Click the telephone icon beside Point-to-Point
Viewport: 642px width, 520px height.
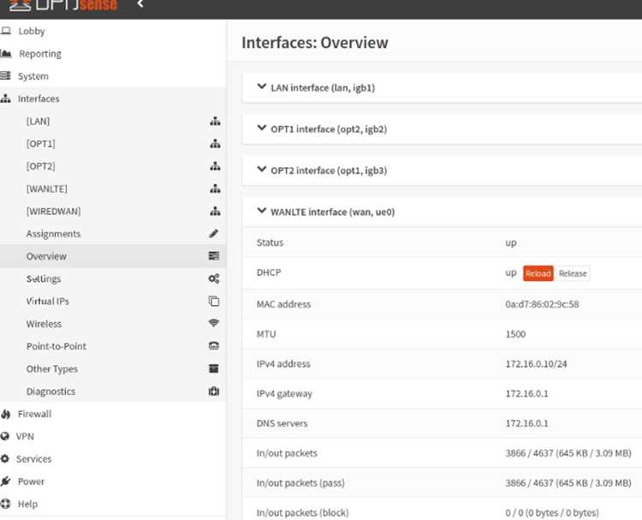[x=214, y=346]
